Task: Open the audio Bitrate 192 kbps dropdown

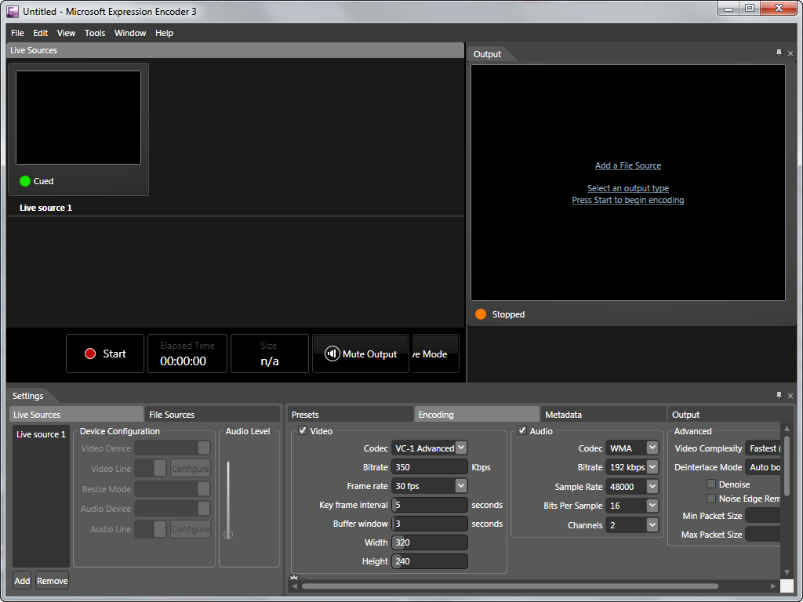Action: tap(632, 467)
